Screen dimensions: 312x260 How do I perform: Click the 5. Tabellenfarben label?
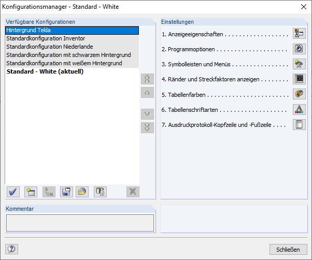pos(183,95)
